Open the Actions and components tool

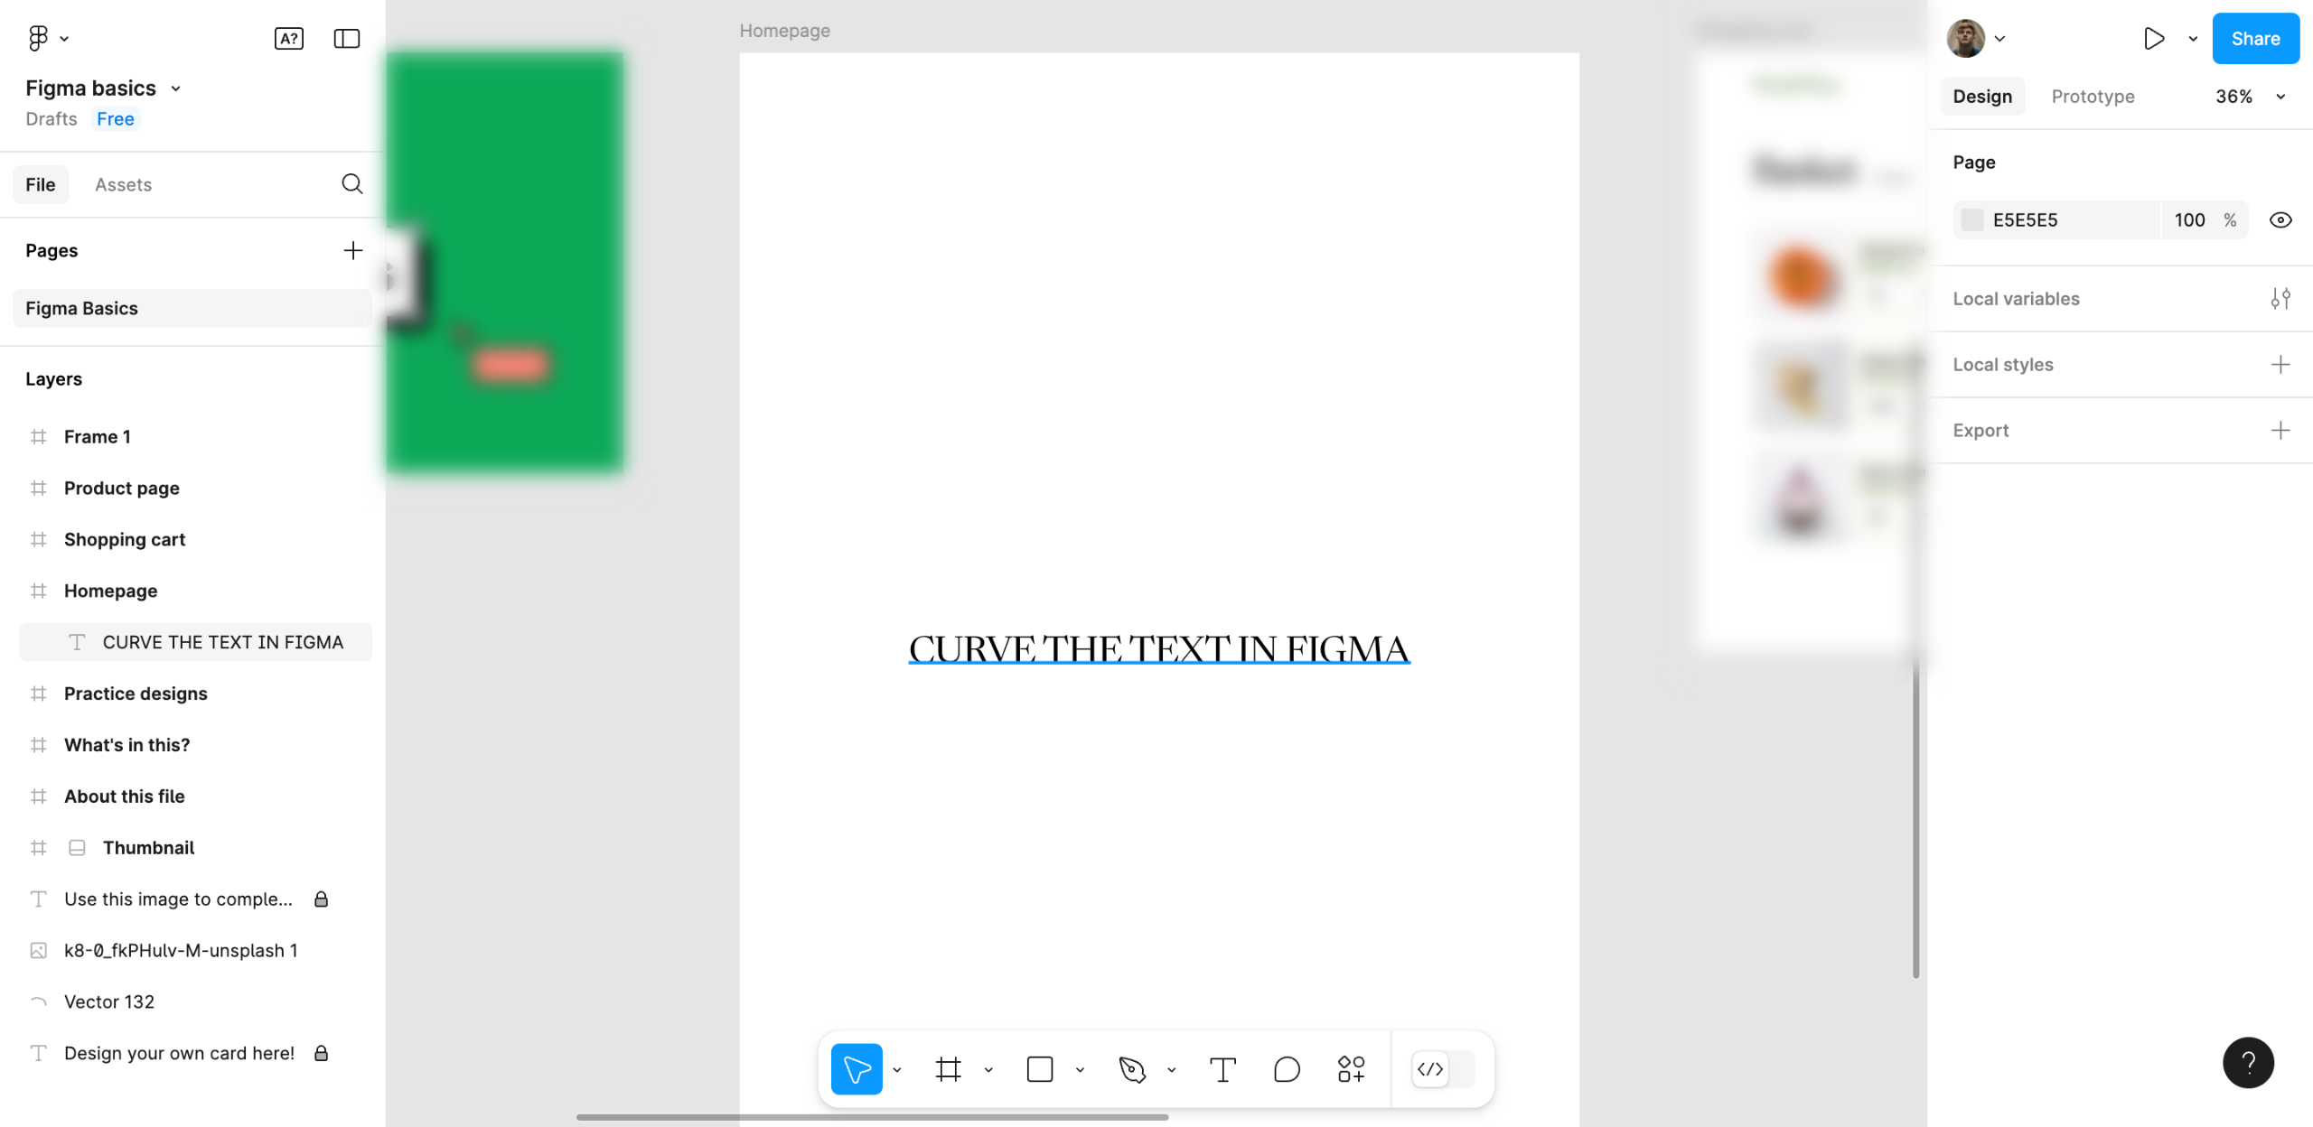click(x=1351, y=1069)
